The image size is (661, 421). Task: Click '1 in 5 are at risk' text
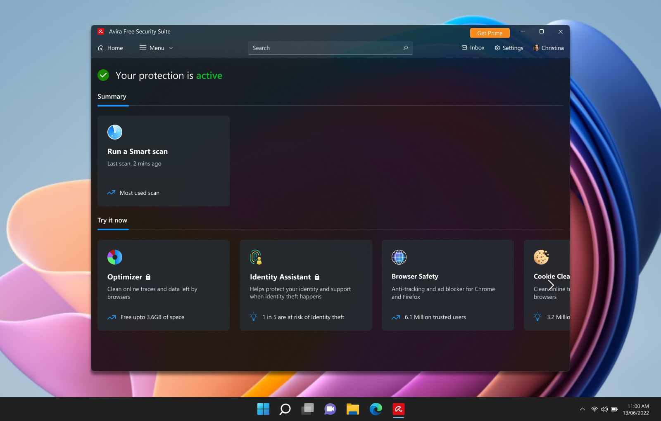pos(303,317)
